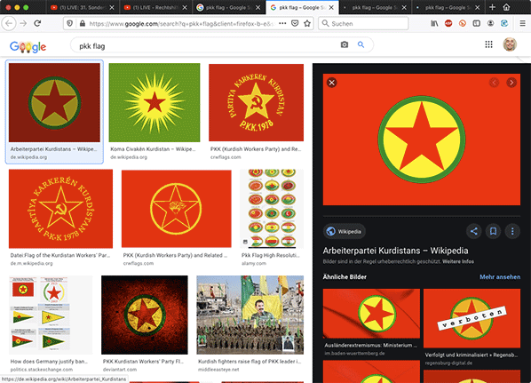
Task: Open the Firefox library icon
Action: [x=434, y=23]
